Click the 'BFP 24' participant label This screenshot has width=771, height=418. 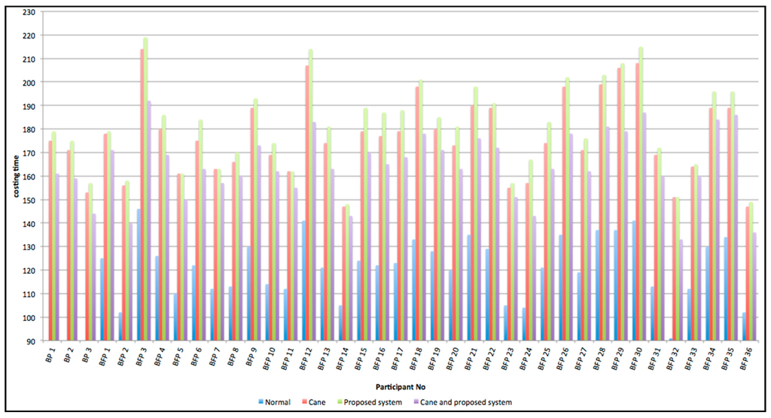click(524, 357)
